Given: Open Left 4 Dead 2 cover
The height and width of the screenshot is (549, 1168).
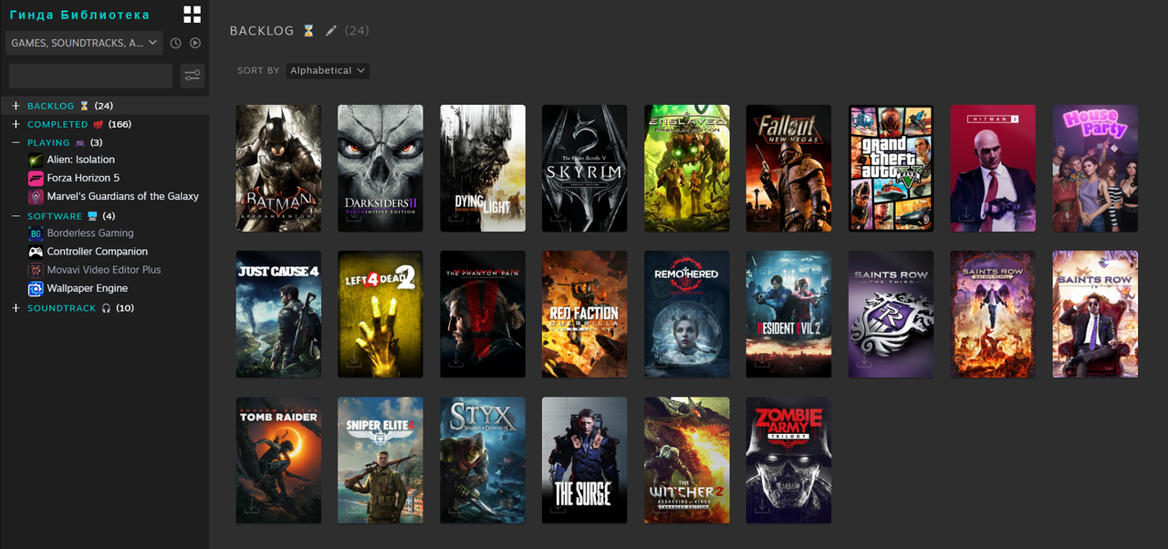Looking at the screenshot, I should [x=381, y=315].
